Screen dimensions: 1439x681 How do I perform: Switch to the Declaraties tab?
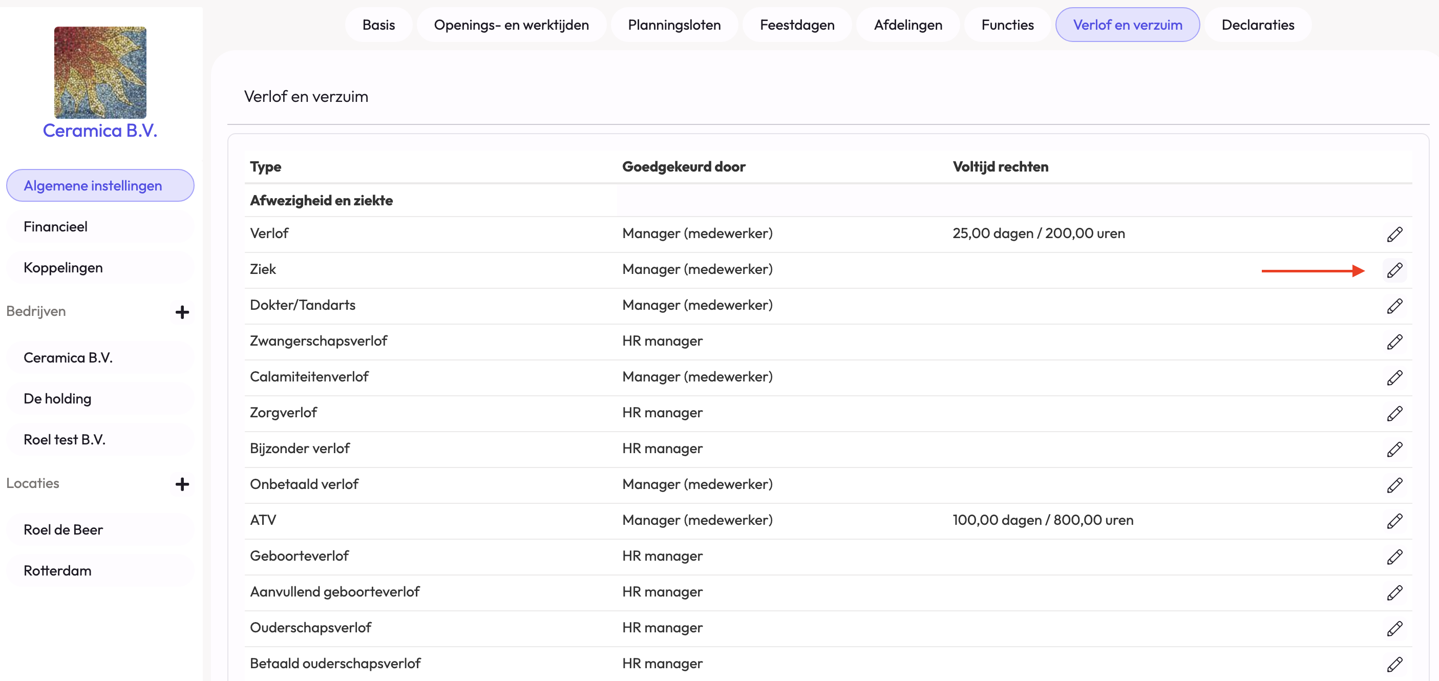coord(1257,25)
